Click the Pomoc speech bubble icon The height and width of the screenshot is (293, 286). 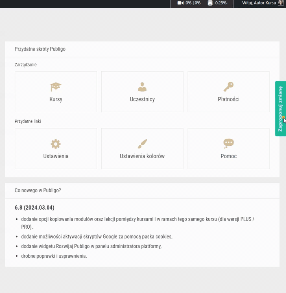click(x=229, y=144)
